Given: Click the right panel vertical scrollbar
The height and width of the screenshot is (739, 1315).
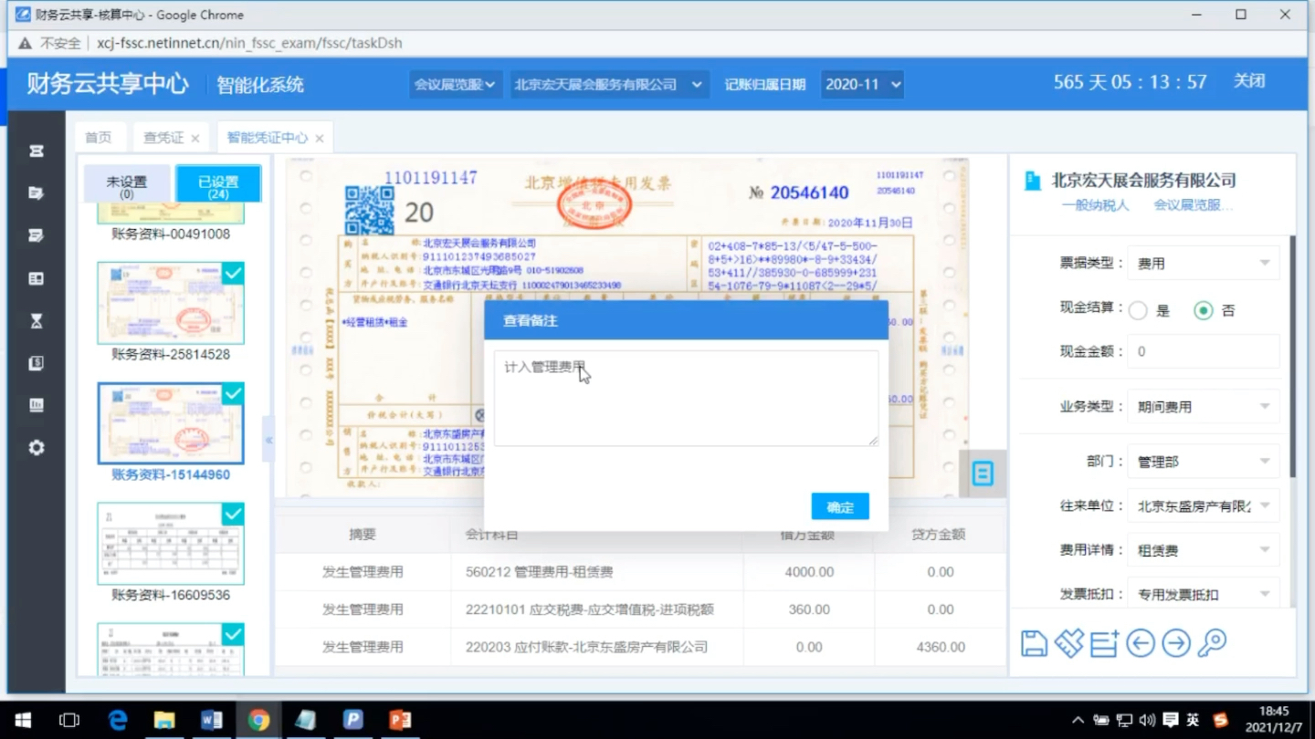Looking at the screenshot, I should [x=1292, y=357].
